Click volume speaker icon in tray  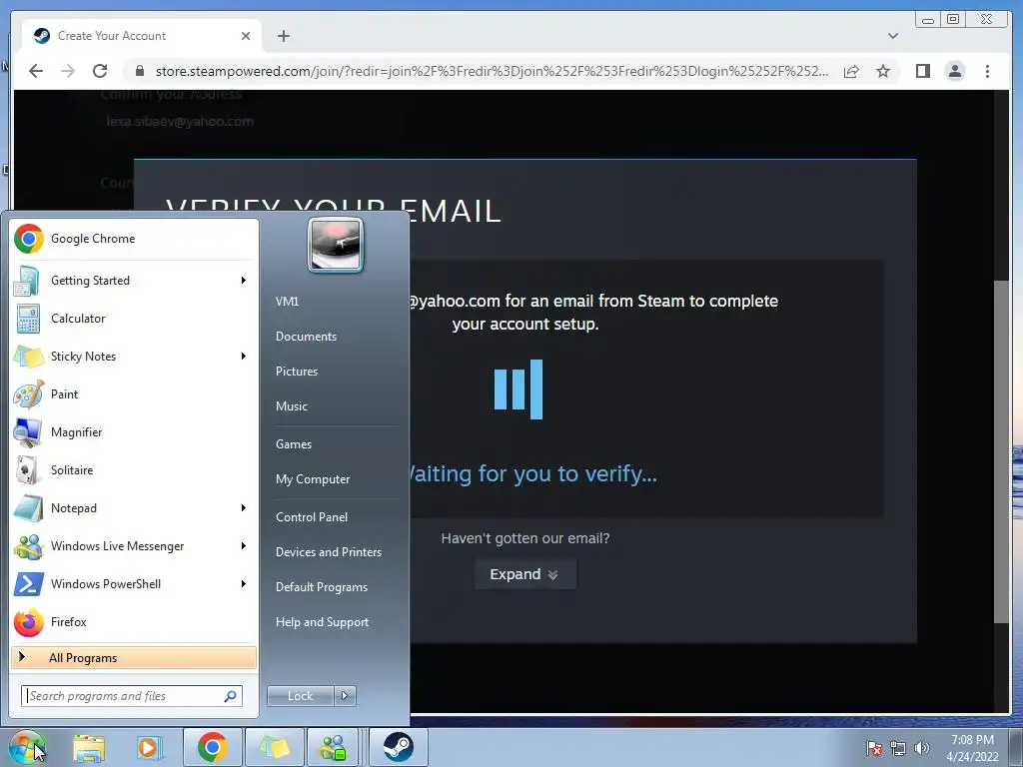click(x=922, y=748)
